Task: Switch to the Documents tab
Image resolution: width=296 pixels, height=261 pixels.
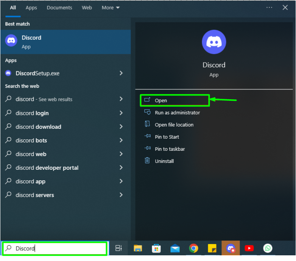Action: 59,8
